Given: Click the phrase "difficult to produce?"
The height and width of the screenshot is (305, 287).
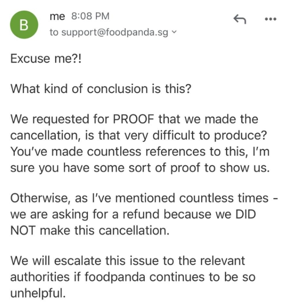Looking at the screenshot, I should [210, 135].
